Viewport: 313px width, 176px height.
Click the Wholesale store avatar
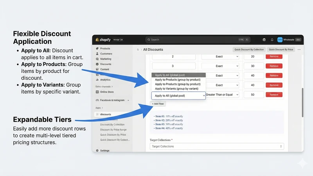(280, 40)
